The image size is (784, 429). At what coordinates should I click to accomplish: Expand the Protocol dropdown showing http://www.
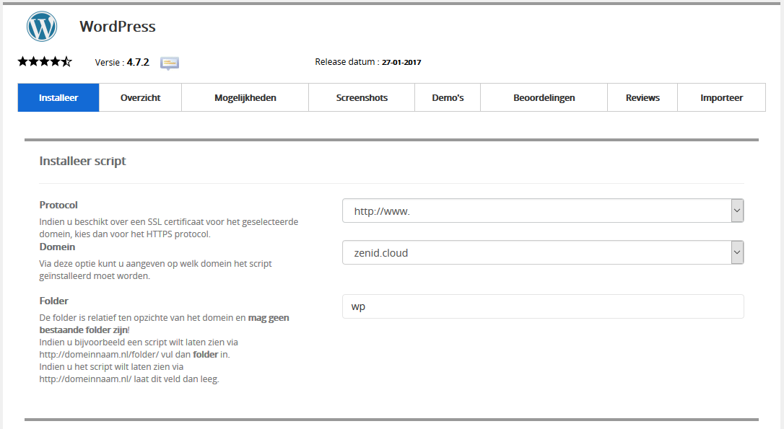pos(543,211)
